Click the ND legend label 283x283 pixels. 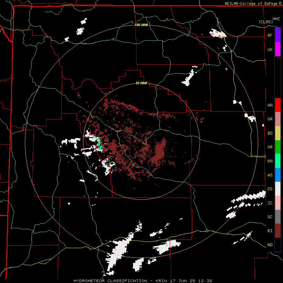pyautogui.click(x=270, y=245)
